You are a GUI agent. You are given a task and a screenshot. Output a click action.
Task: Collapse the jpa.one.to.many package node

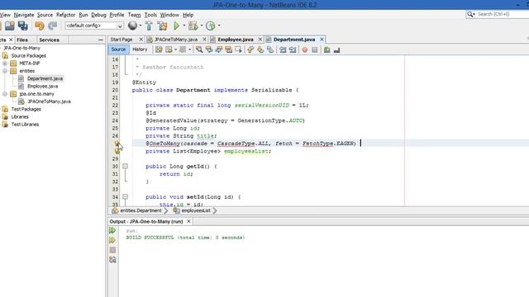coord(5,94)
